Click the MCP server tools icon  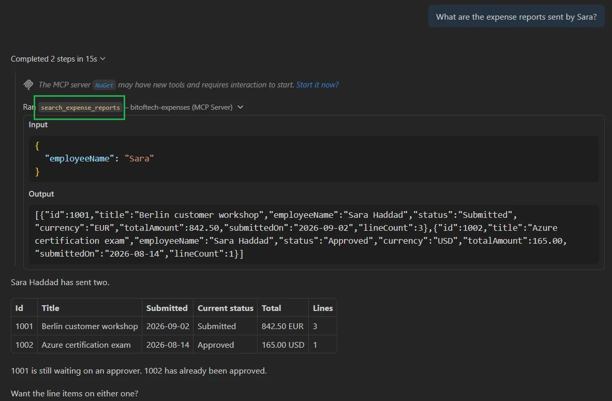pos(28,84)
